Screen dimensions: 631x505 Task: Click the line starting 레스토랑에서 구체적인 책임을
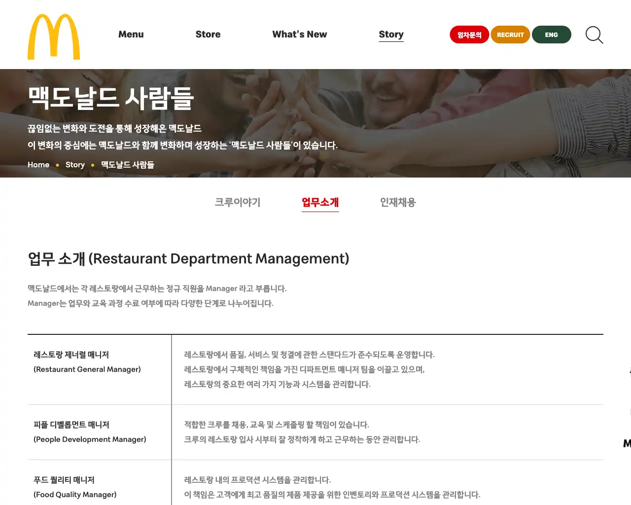[304, 369]
